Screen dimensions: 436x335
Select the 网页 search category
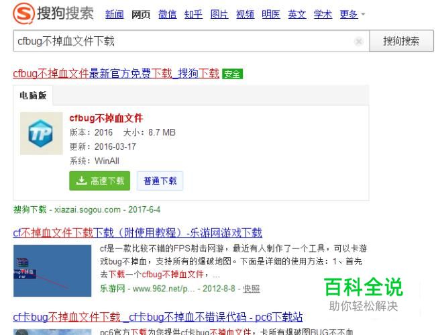(141, 14)
